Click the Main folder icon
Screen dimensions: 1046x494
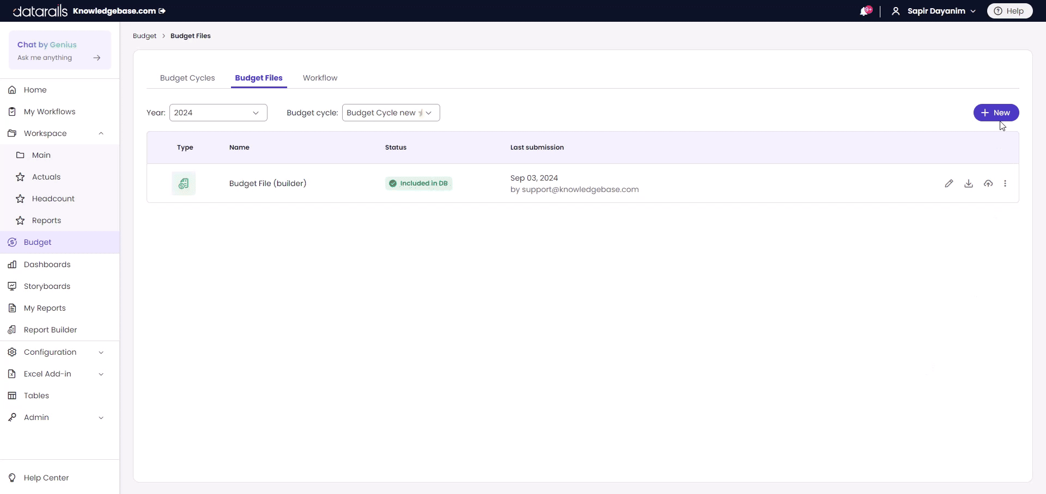coord(20,155)
